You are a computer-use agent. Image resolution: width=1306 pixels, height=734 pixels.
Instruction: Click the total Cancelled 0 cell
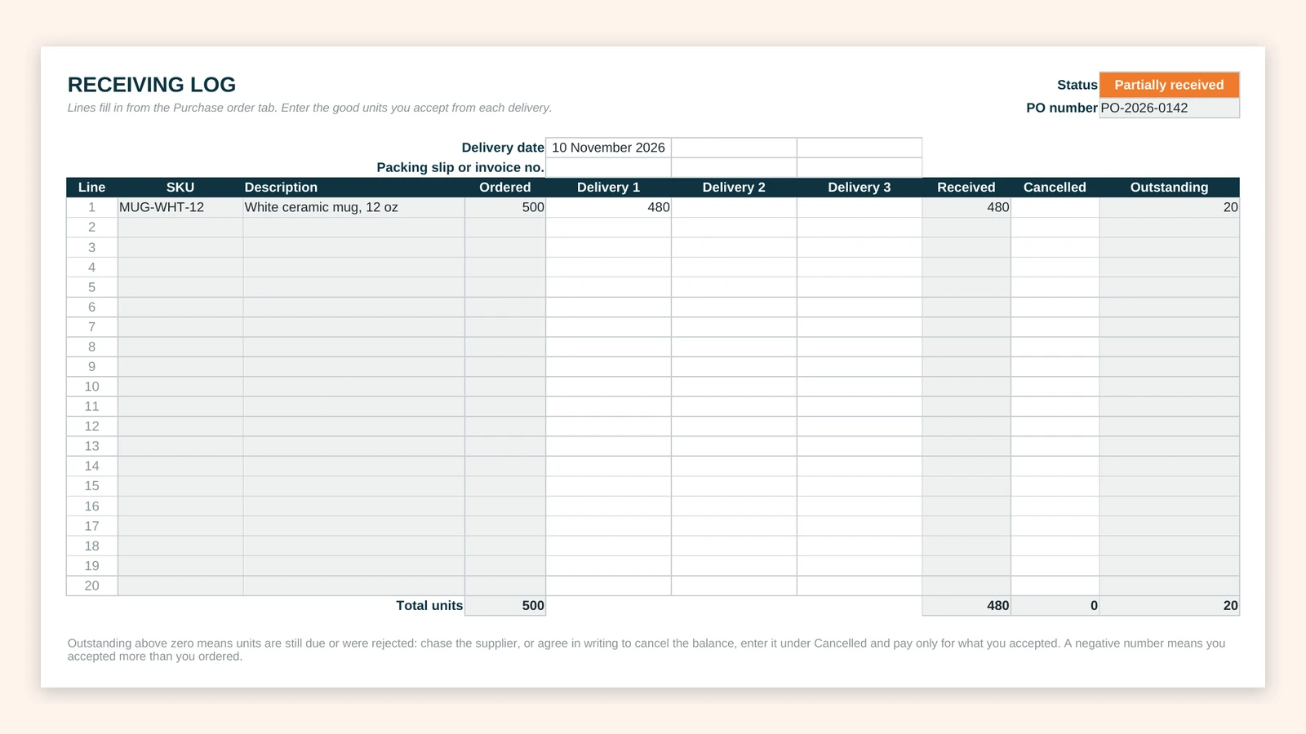click(1055, 606)
